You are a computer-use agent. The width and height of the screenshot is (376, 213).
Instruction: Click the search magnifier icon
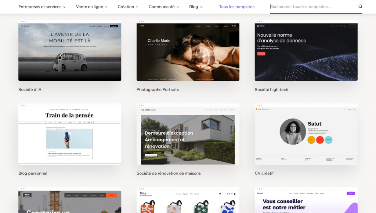[x=360, y=7]
